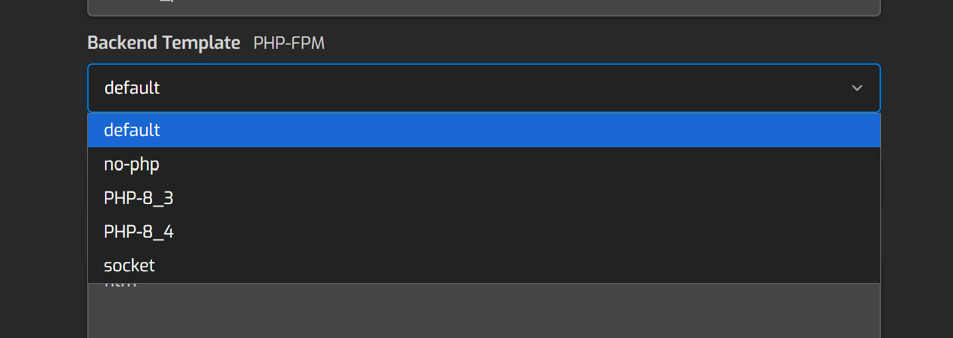
Task: Keep the "default" template in the open list
Action: point(132,130)
